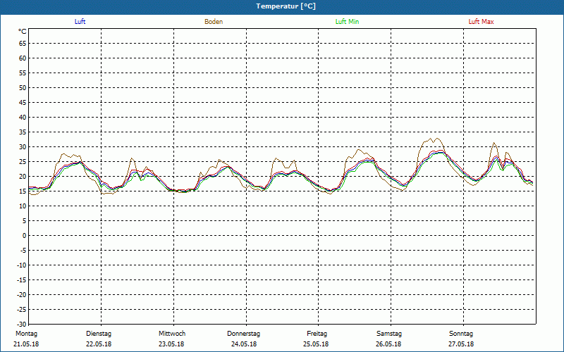Click the 10 y-axis value

[x=23, y=206]
